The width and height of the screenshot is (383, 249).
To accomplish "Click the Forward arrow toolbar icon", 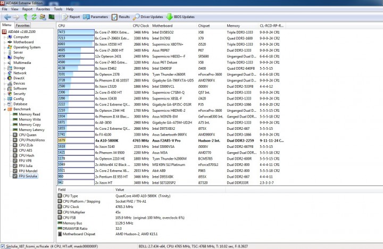I will point(16,17).
